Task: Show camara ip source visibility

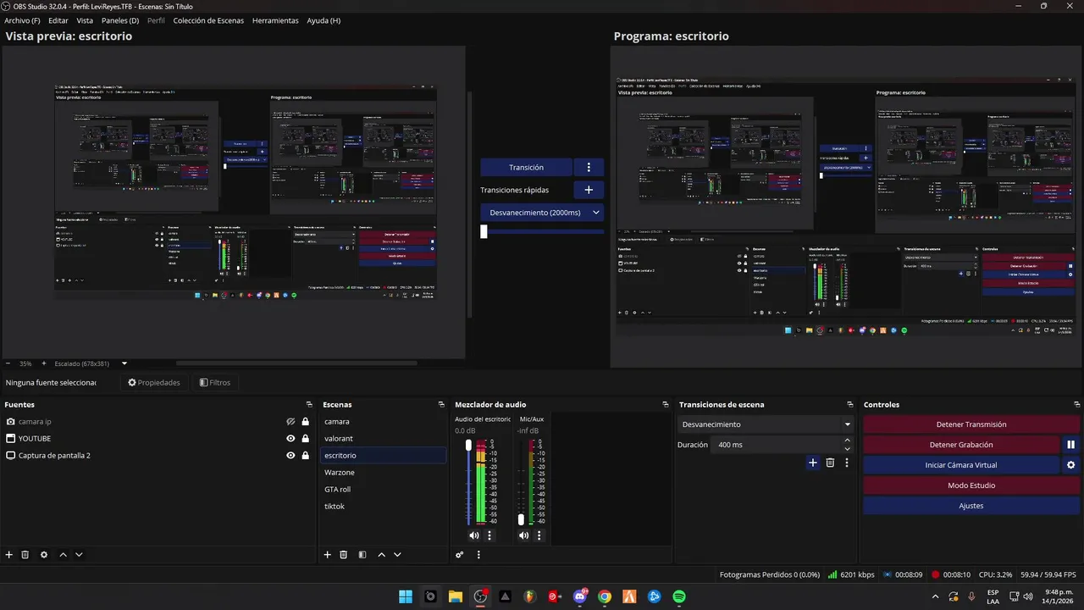Action: [290, 422]
